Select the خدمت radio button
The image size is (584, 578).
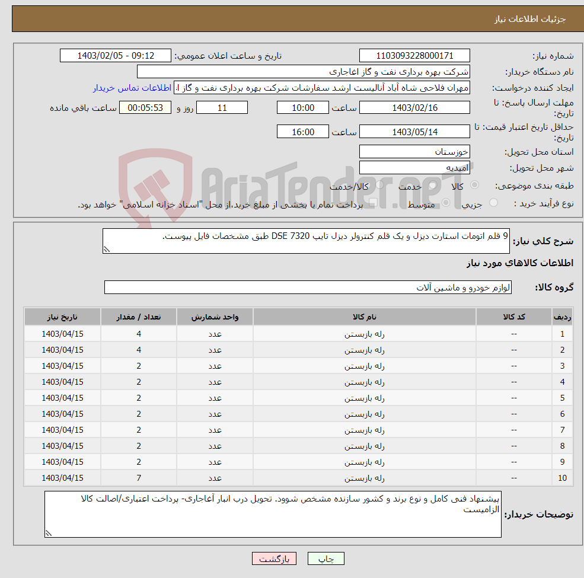click(432, 185)
